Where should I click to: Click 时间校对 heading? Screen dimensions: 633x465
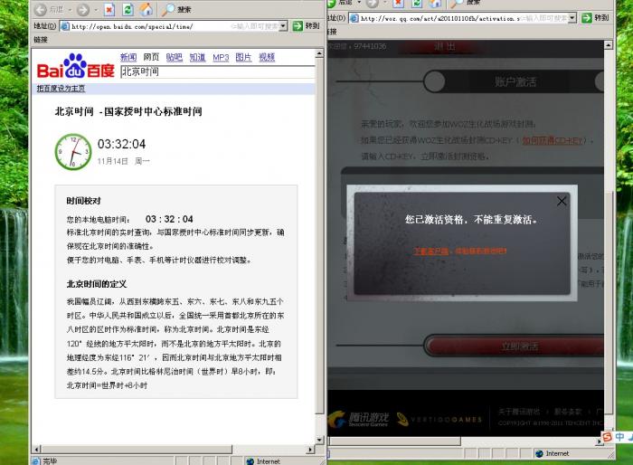(x=83, y=201)
